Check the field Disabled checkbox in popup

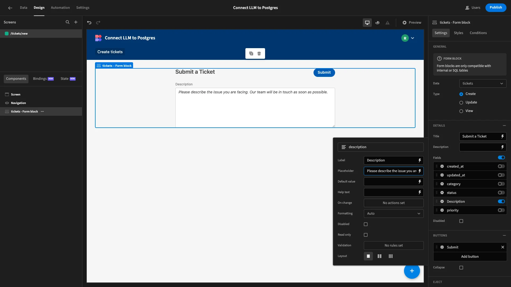click(366, 224)
